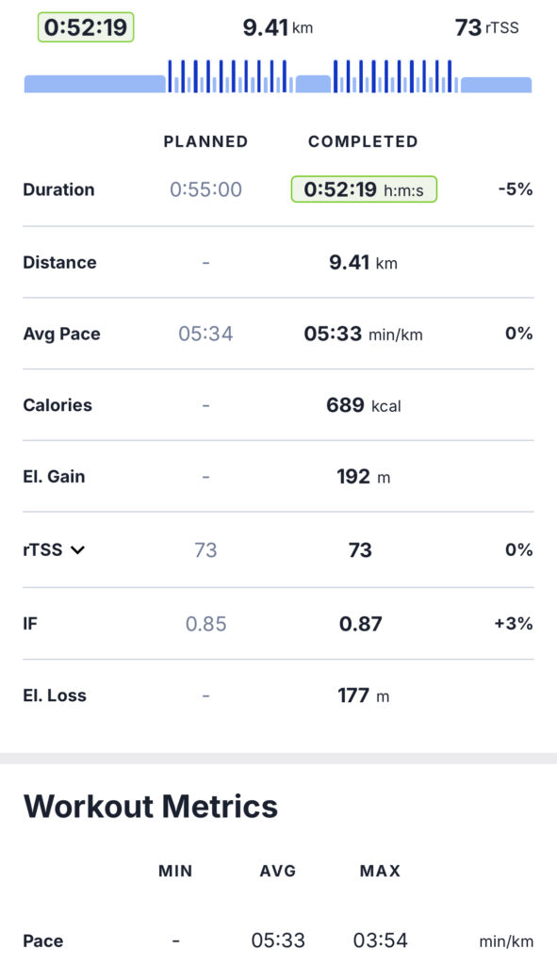The image size is (557, 965).
Task: Click the planned IF 0.85 value
Action: coord(205,624)
